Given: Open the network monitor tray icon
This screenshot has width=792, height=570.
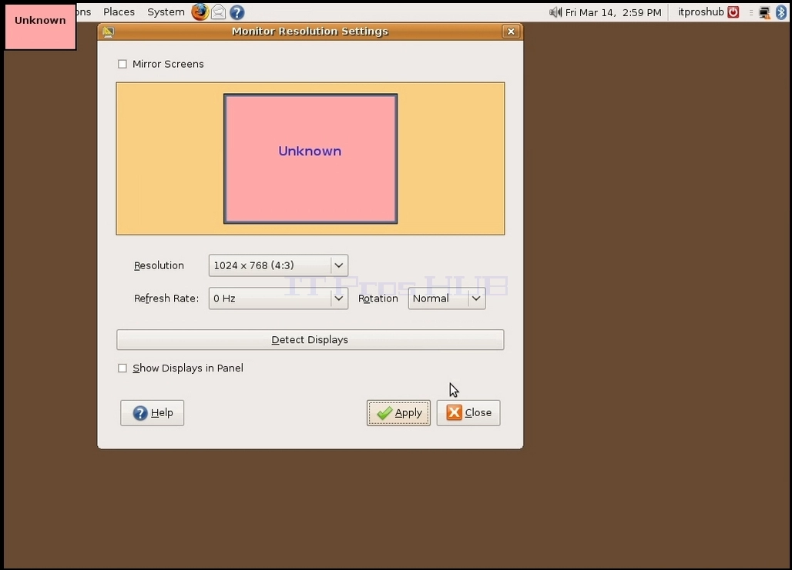Looking at the screenshot, I should pos(765,12).
